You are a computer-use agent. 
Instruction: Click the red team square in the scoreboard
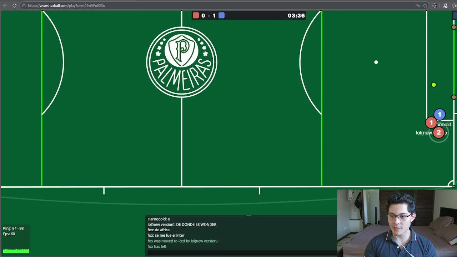pyautogui.click(x=196, y=15)
